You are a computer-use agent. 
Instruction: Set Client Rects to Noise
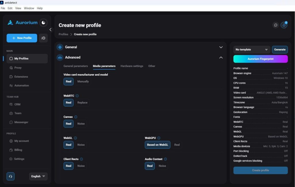81,166
